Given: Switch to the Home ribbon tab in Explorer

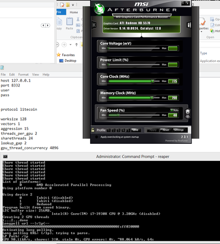Looking at the screenshot, I should coord(74,12).
